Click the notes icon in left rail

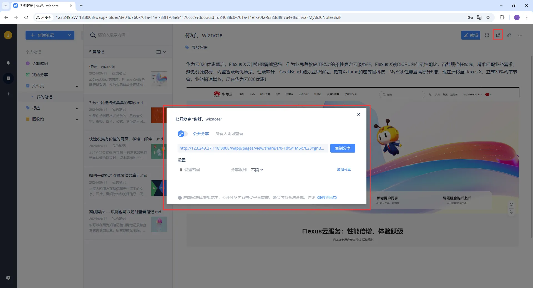pyautogui.click(x=8, y=78)
